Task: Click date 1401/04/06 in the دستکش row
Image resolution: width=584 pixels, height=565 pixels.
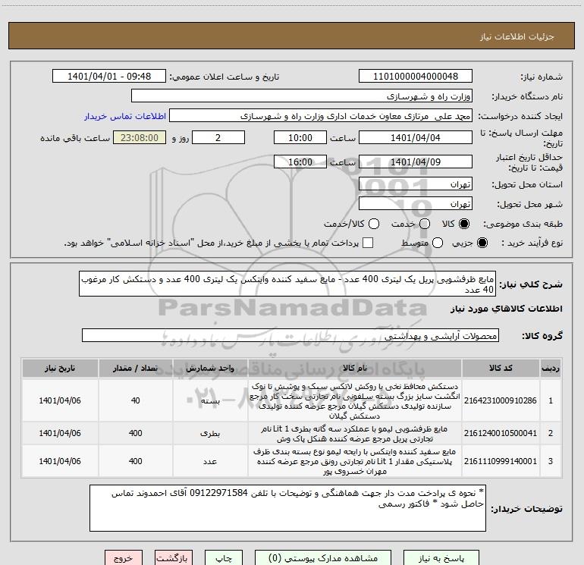Action: point(60,400)
